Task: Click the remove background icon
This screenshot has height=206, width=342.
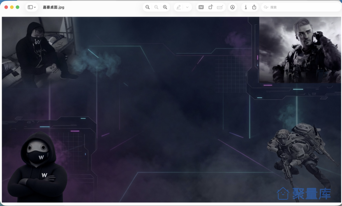Action: coord(201,7)
